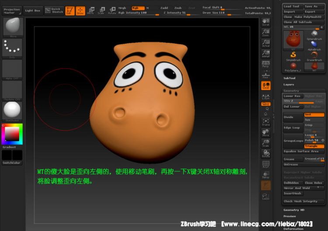Click the Load Tool button

coord(293,7)
